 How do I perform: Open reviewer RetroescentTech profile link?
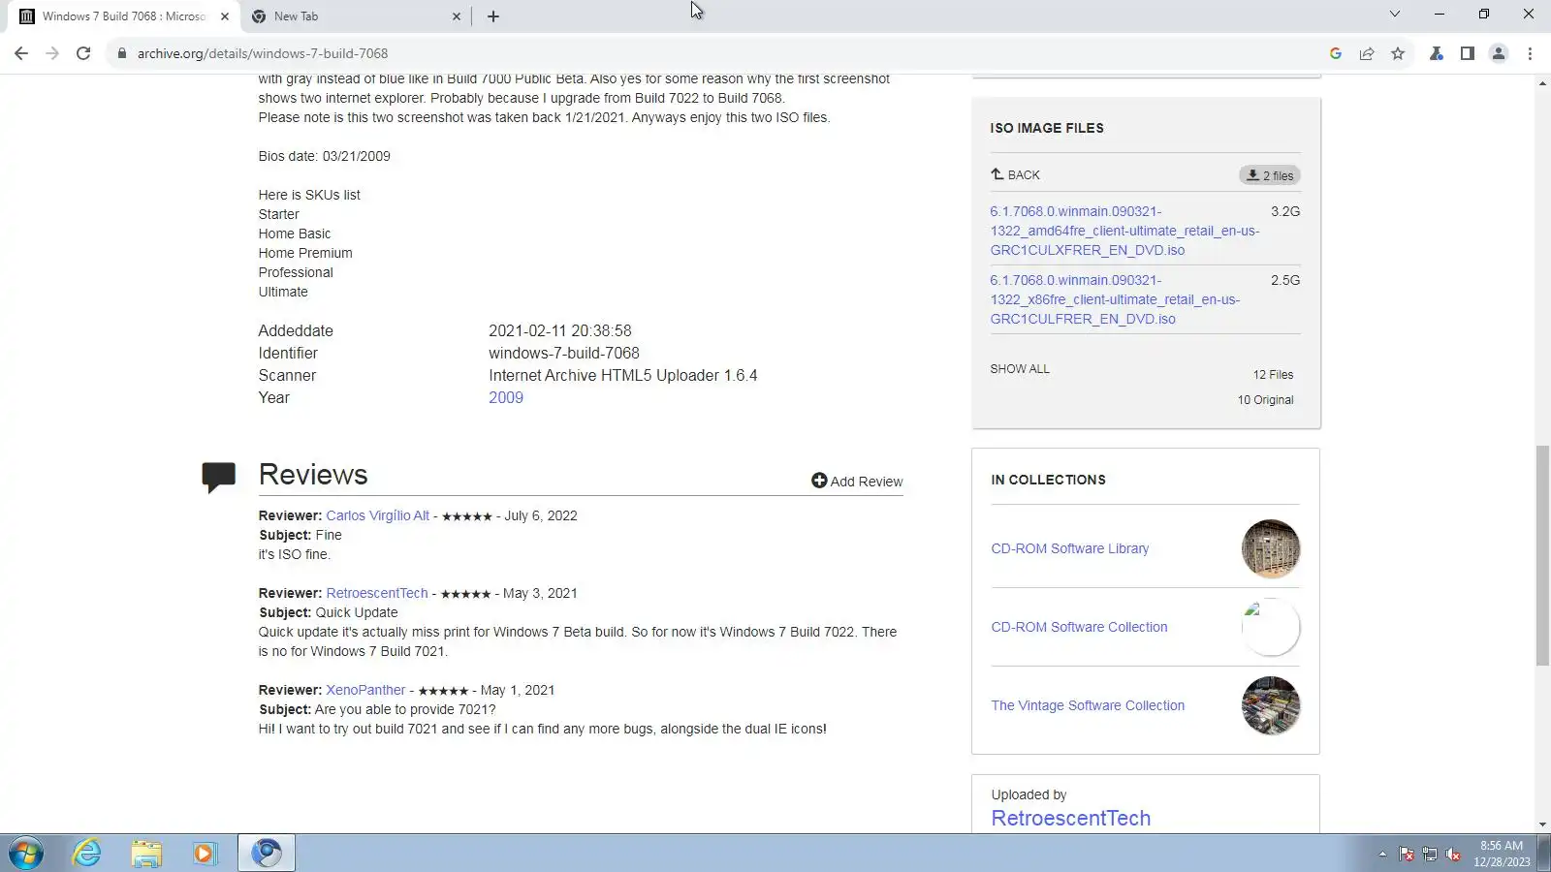coord(377,594)
